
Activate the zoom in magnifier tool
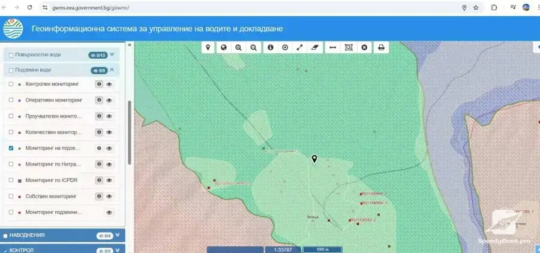(x=238, y=47)
